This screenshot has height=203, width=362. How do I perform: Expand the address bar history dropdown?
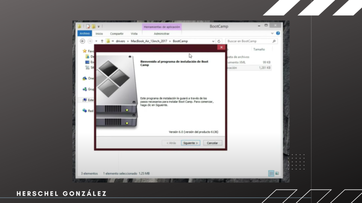[213, 41]
